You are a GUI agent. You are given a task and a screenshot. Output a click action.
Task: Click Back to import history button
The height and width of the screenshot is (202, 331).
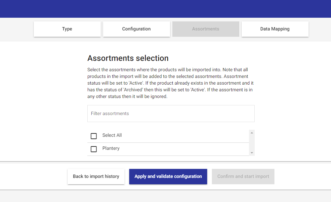[96, 177]
